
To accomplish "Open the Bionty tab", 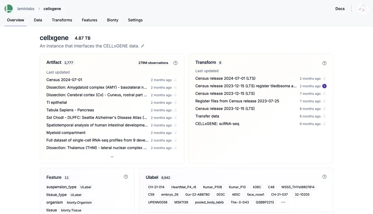I will tap(112, 20).
